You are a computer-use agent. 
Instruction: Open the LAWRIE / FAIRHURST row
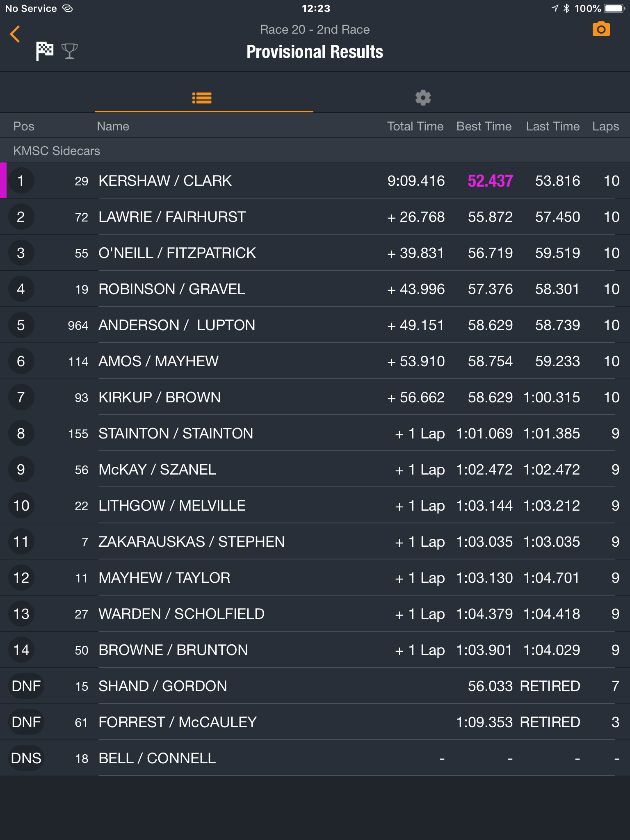point(315,217)
